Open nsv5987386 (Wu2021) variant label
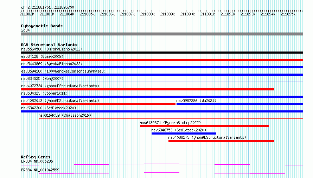The width and height of the screenshot is (313, 178). pos(196,101)
